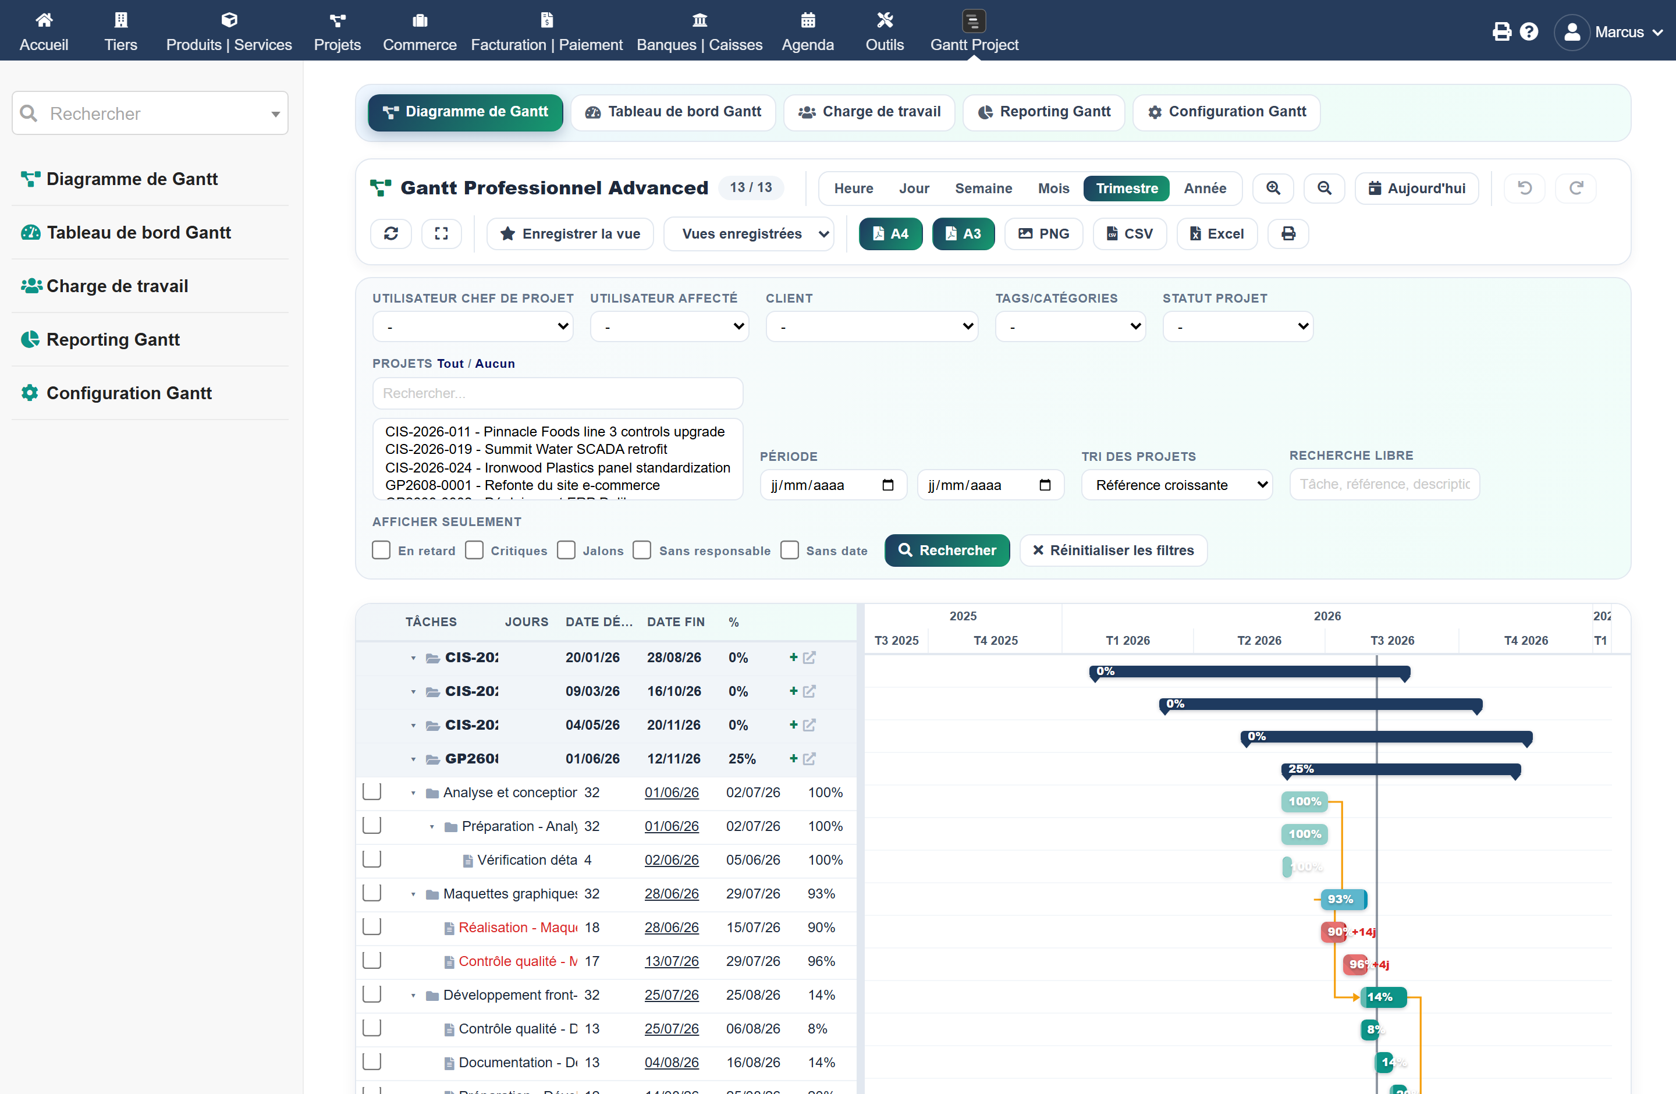Click the undo arrow icon
Viewport: 1676px width, 1094px height.
[1525, 188]
